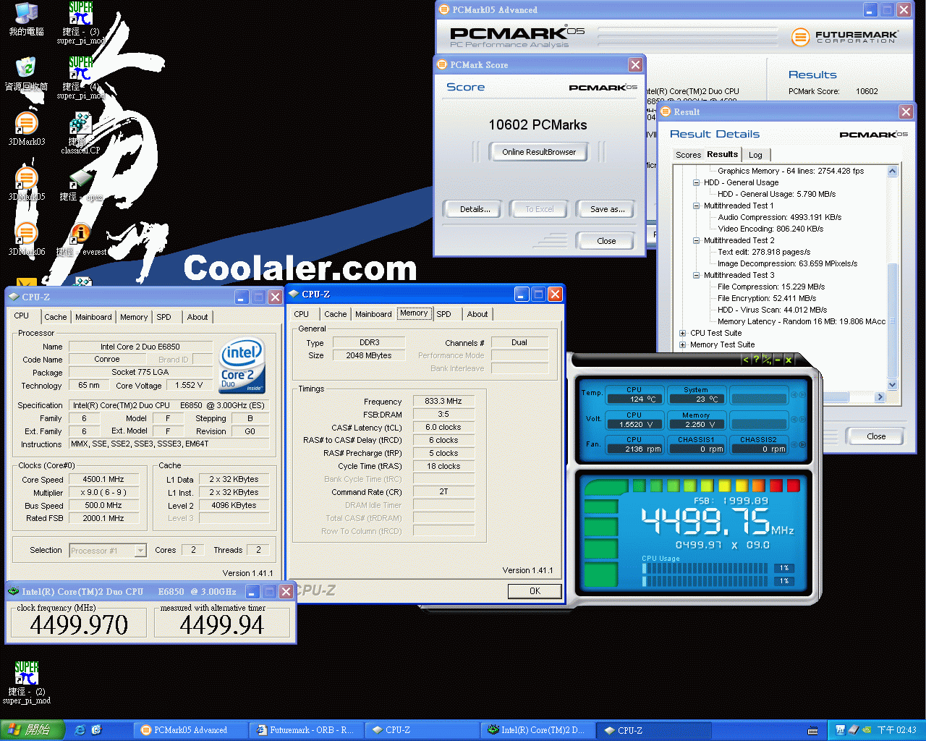Click OK button in CPU-Z Memory window
Screen dimensions: 926x741
click(535, 591)
